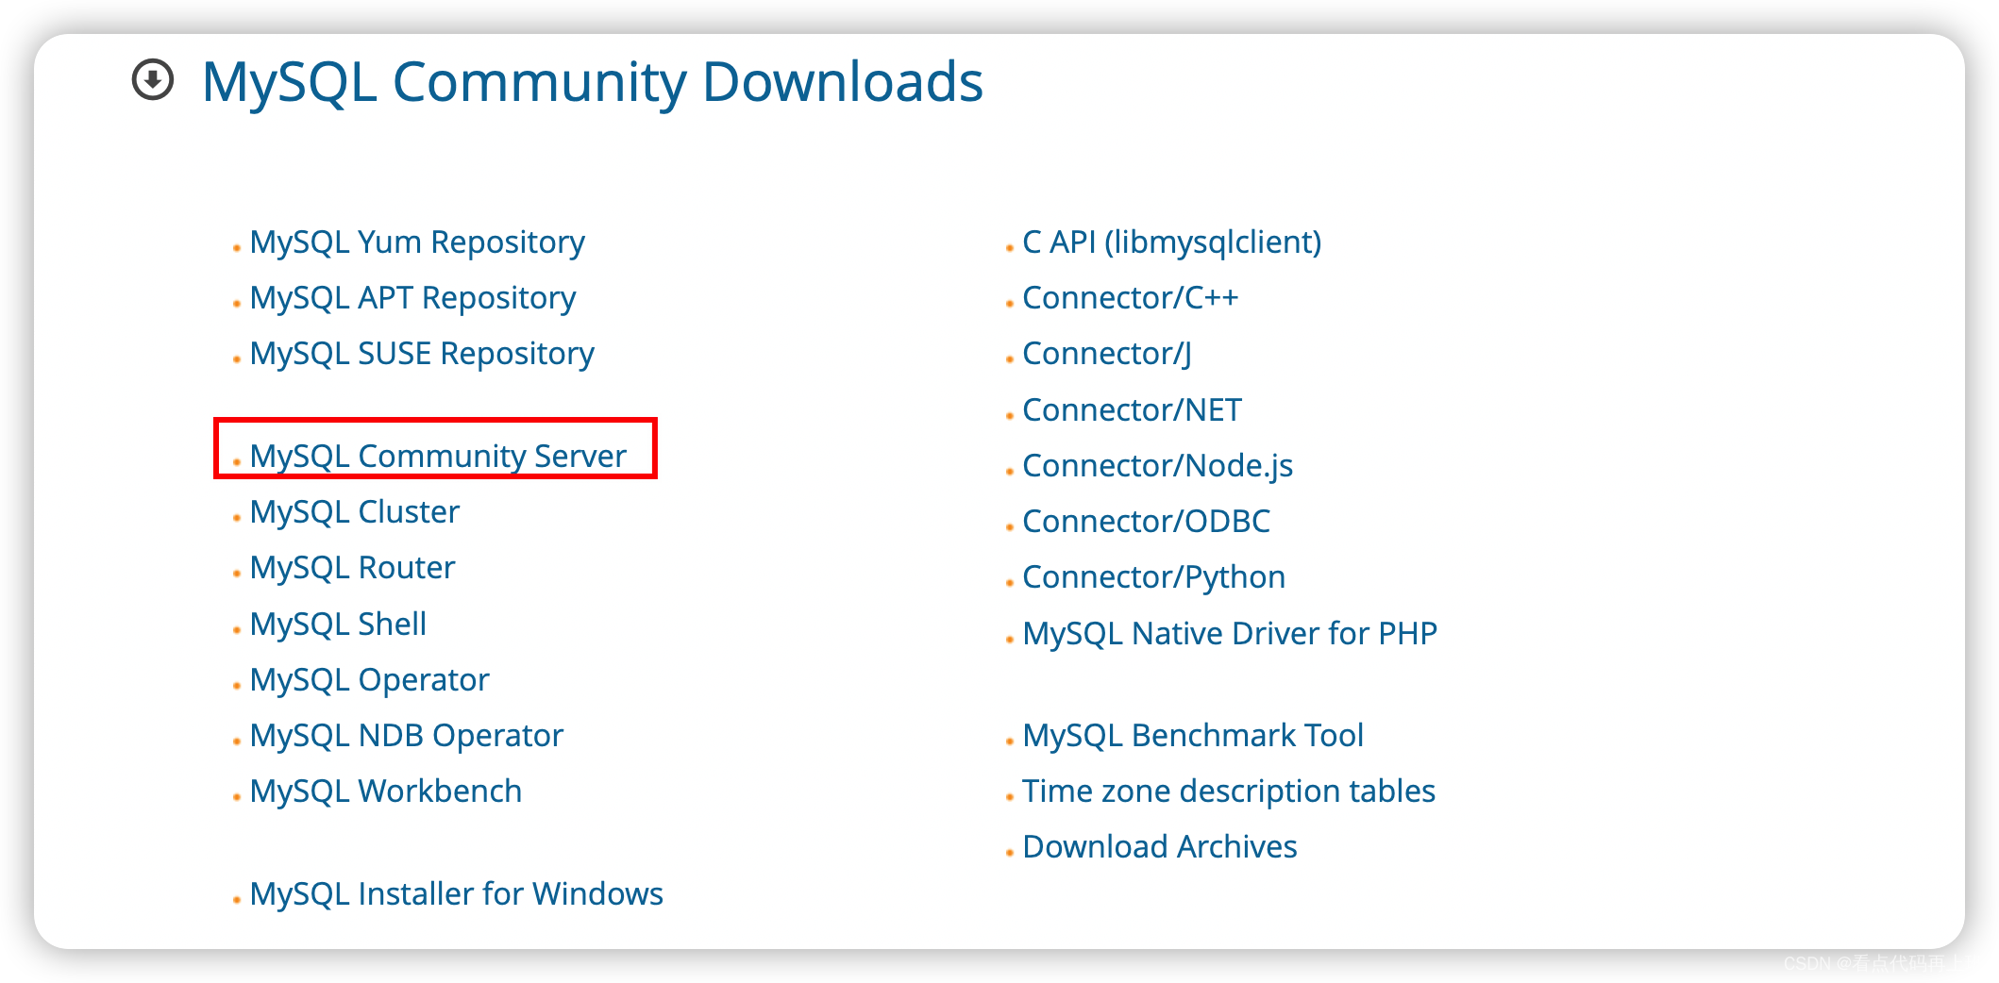This screenshot has width=1999, height=983.
Task: Open C API (libmysqlclient) link
Action: 1172,242
